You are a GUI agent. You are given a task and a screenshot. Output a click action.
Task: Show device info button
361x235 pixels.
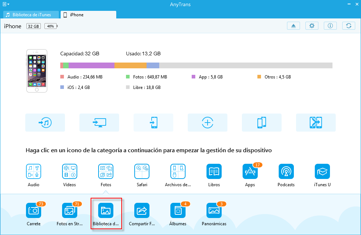pyautogui.click(x=330, y=26)
